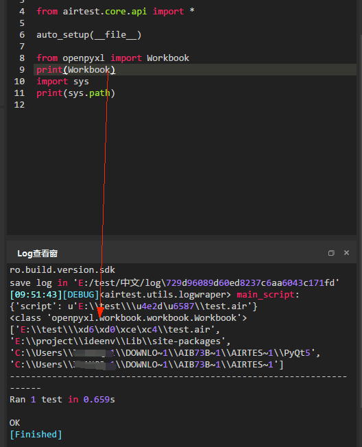Viewport: 362px width, 447px height.
Task: Click the 'OK' result line
Action: coord(15,423)
